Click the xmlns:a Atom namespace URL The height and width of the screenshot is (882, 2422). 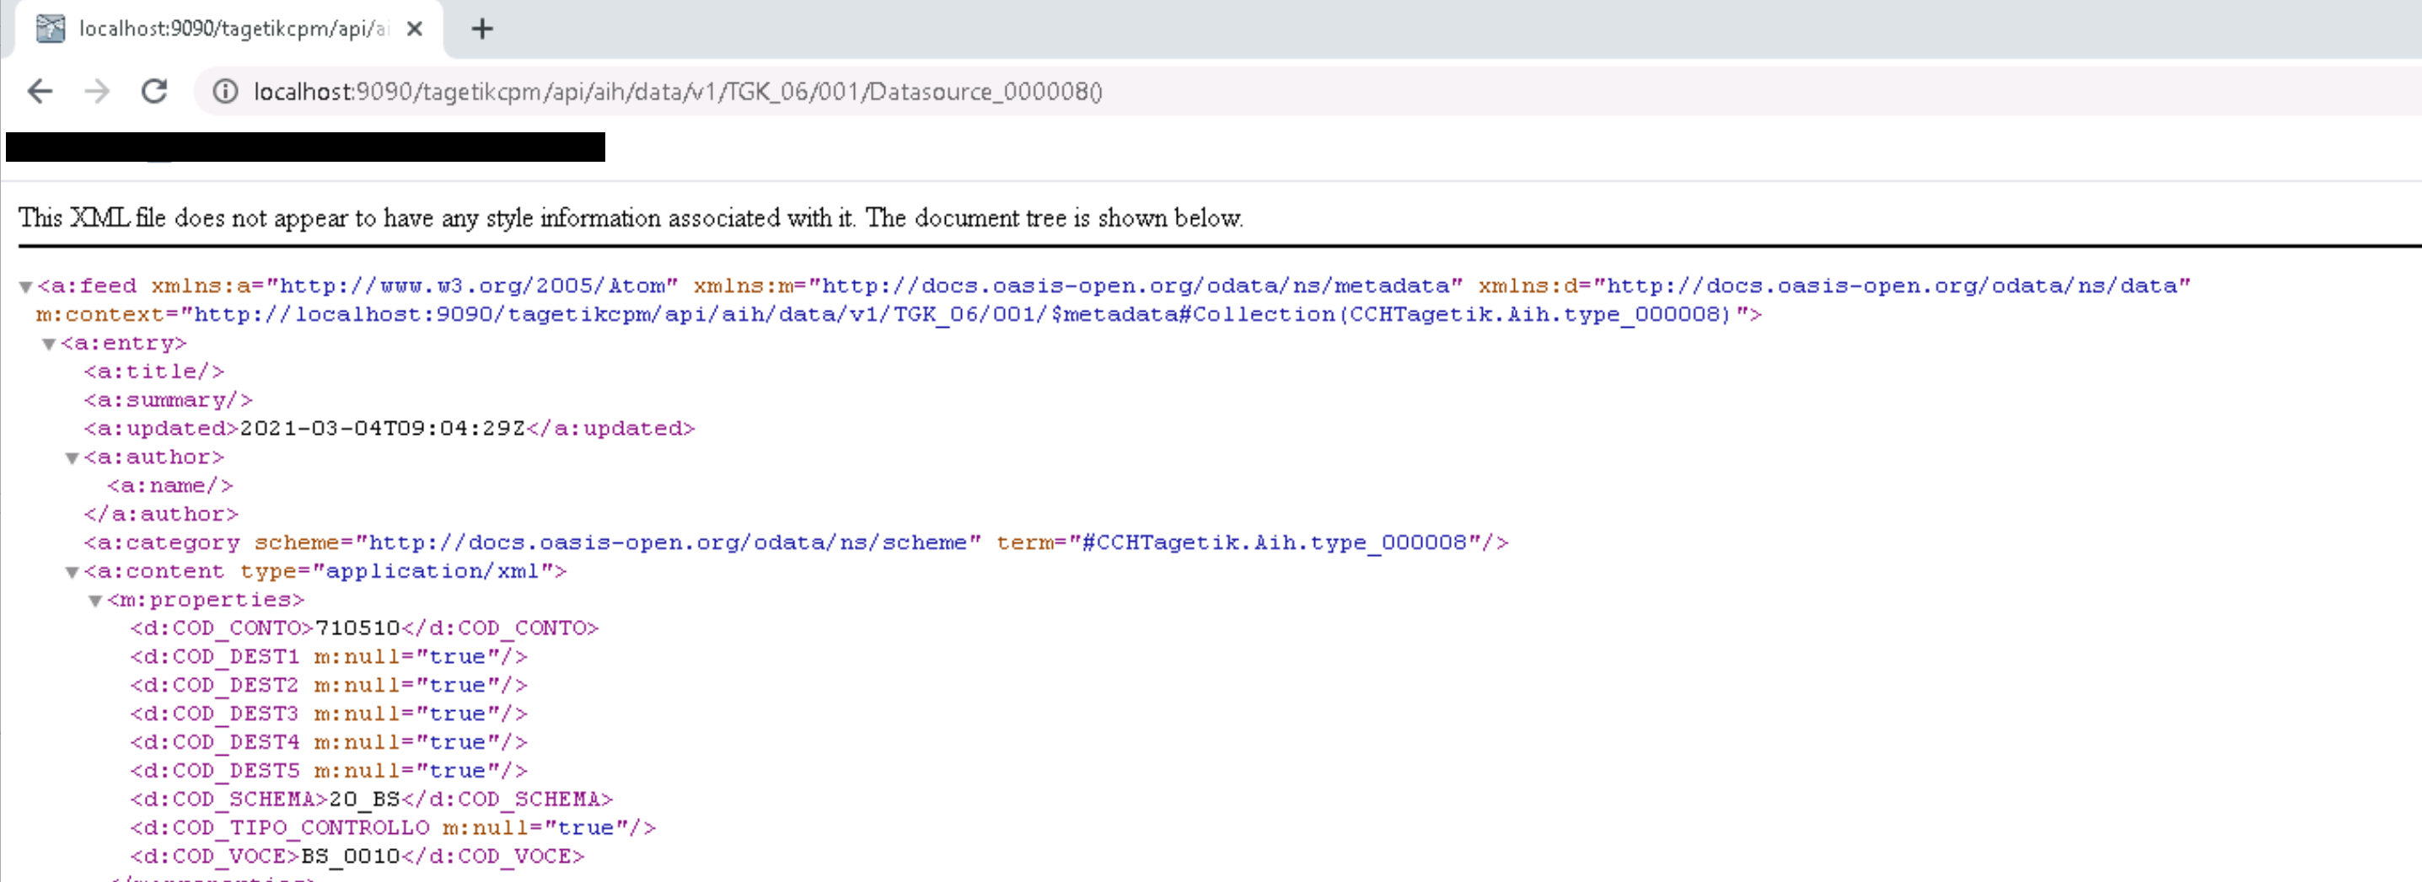click(472, 286)
